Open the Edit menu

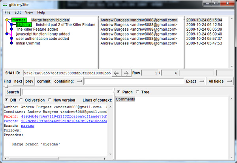17,12
